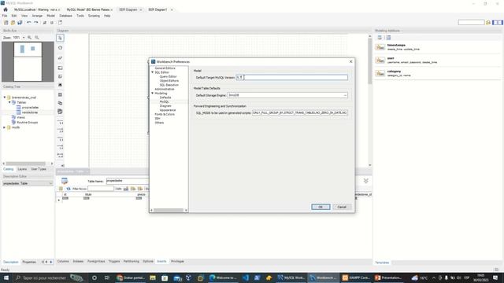This screenshot has width=504, height=283.
Task: Select the eraser tool in diagram toolbar
Action: (x=60, y=58)
